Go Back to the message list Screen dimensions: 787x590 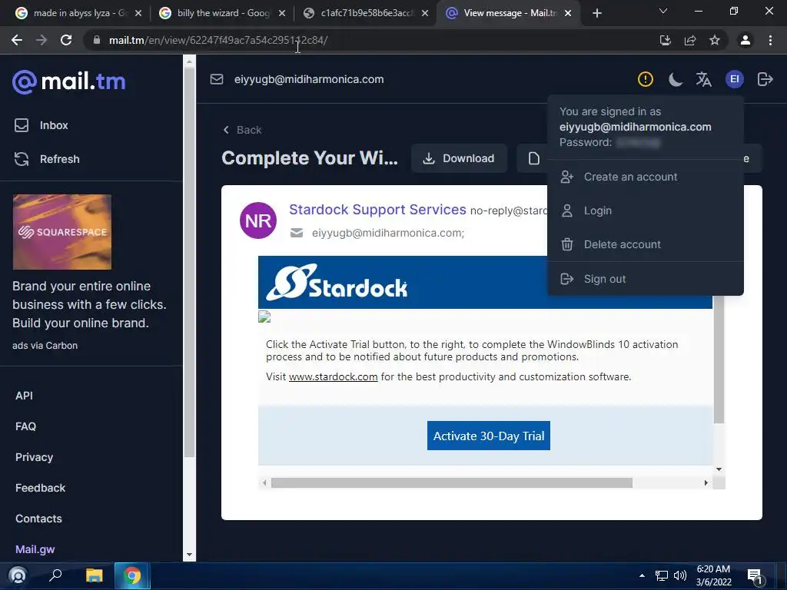242,130
